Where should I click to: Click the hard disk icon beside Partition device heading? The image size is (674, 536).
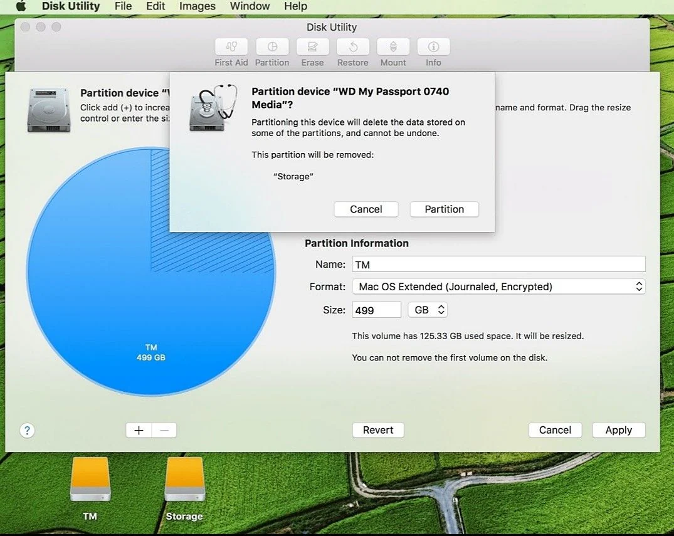pos(48,110)
